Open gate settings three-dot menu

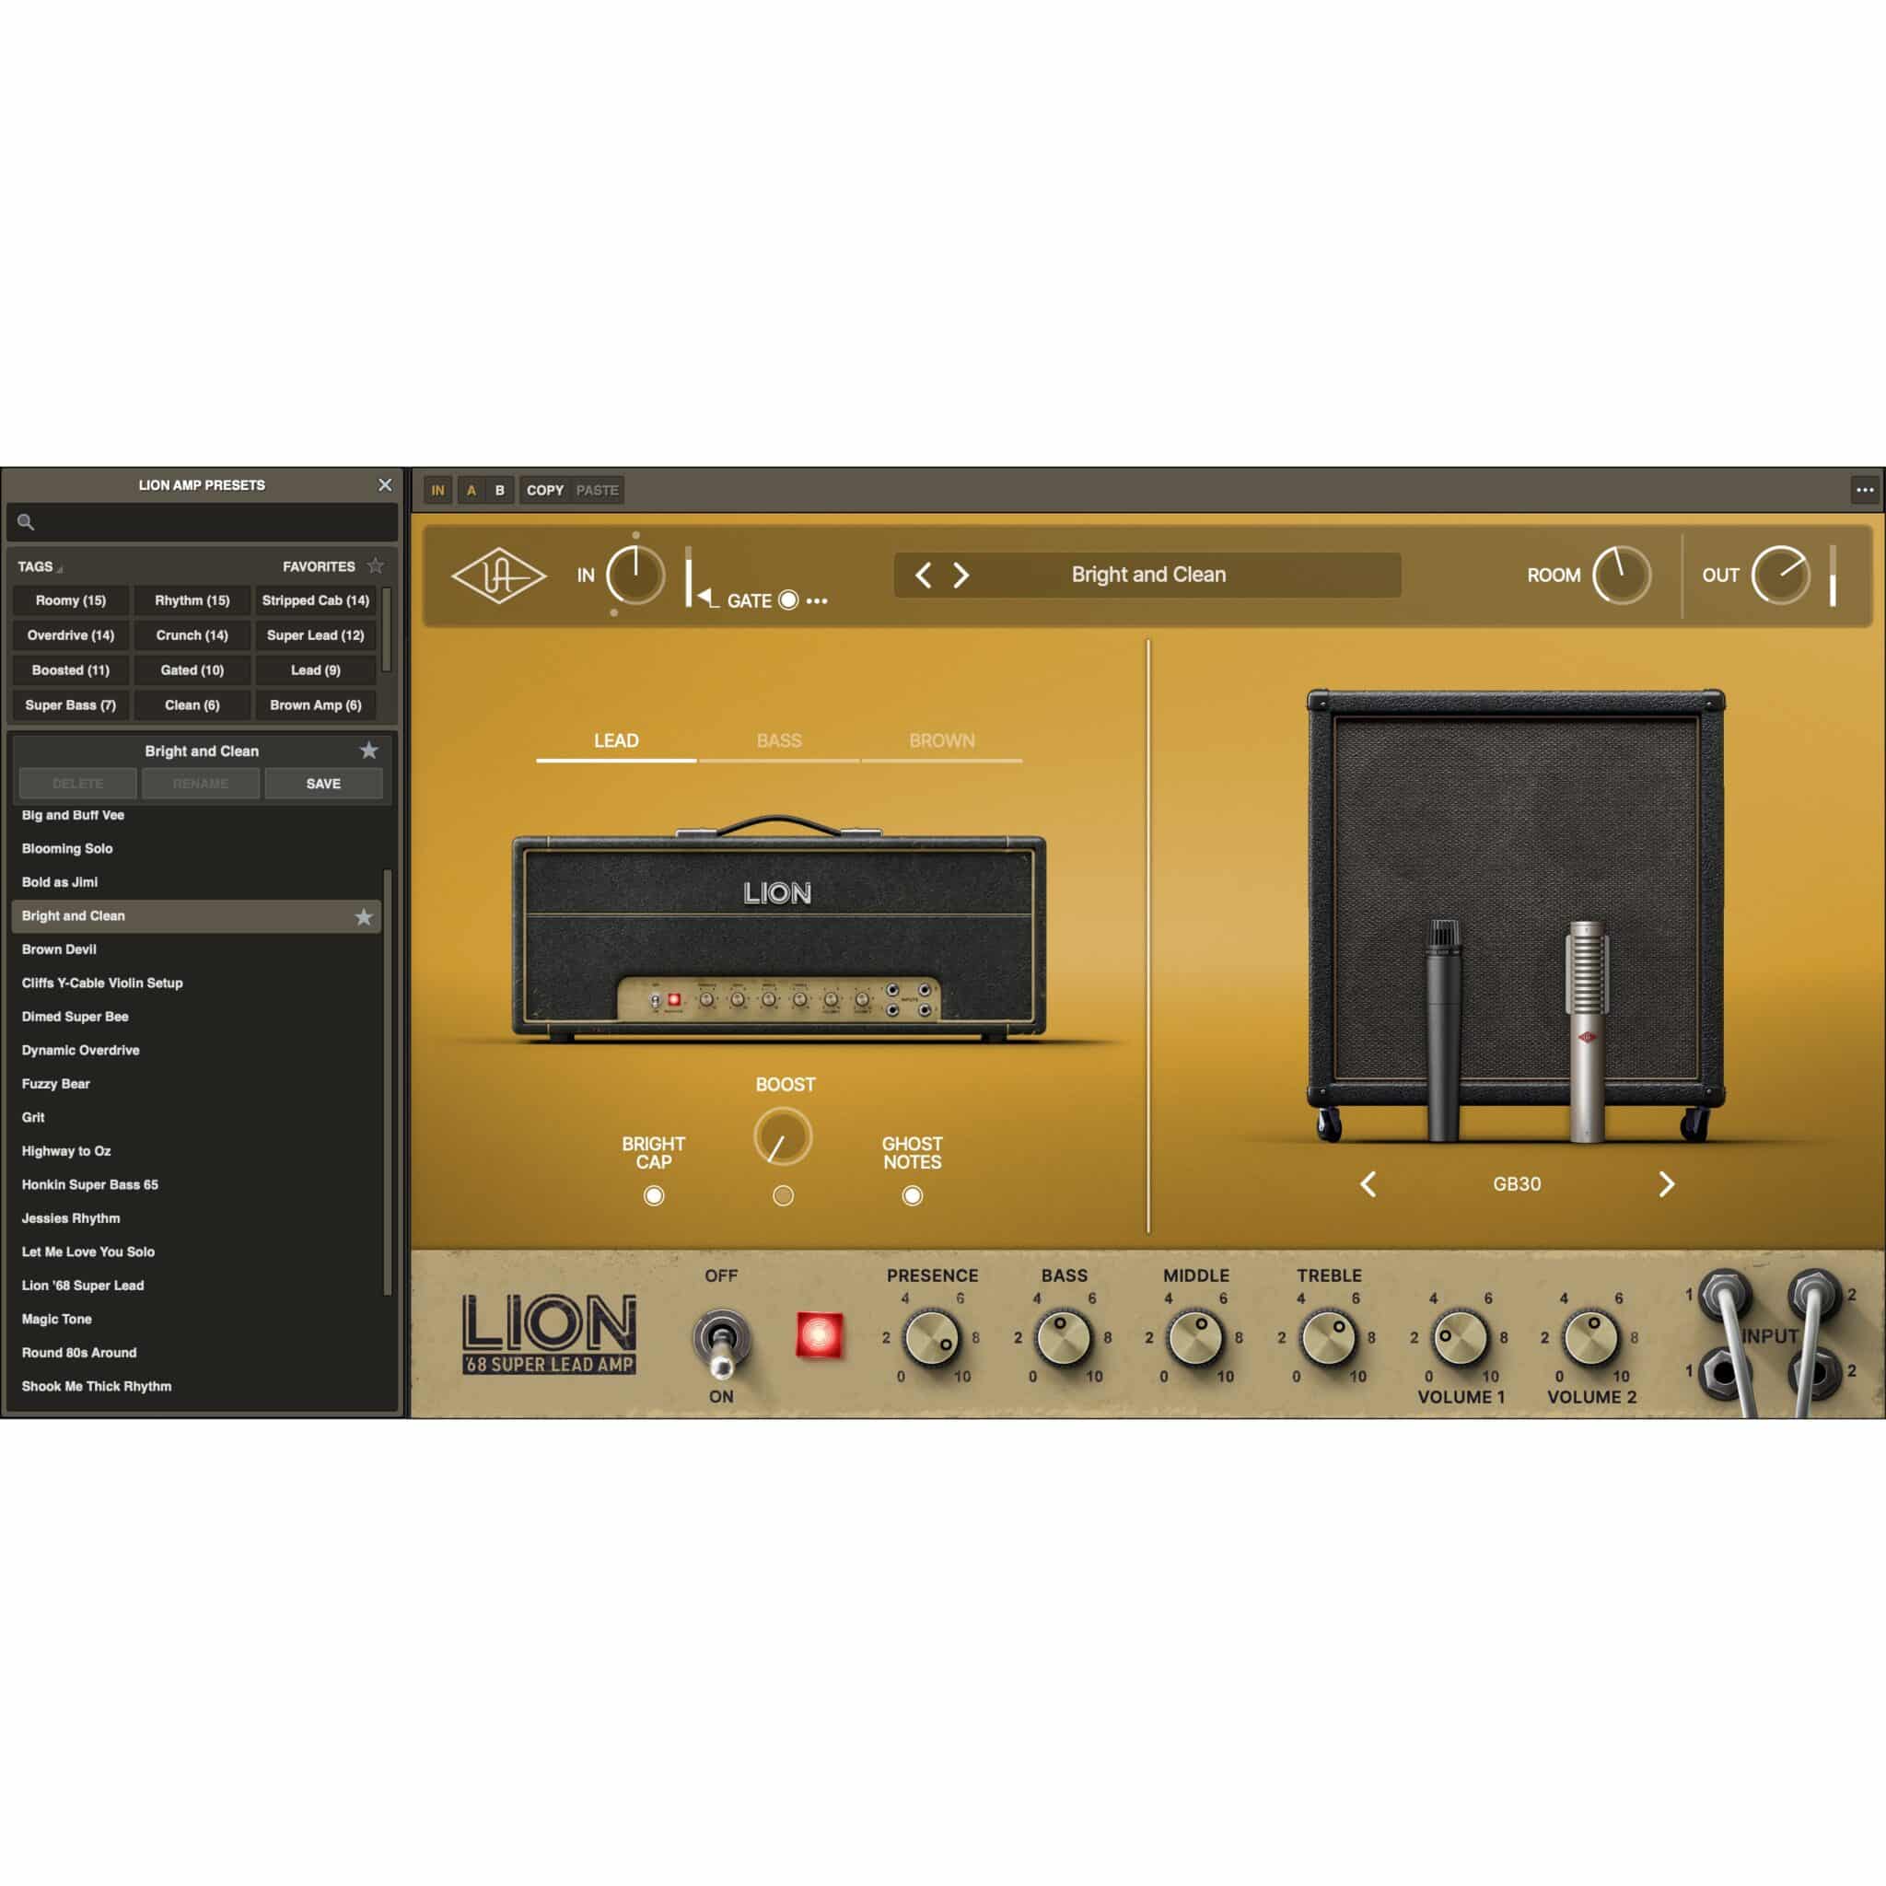818,601
